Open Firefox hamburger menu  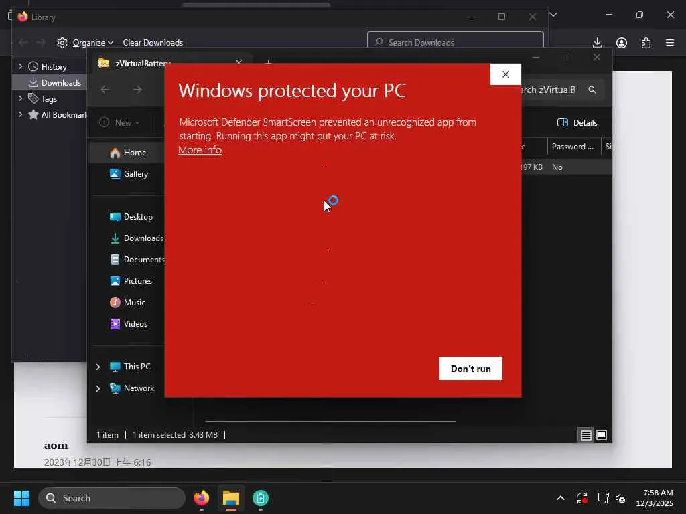(670, 42)
